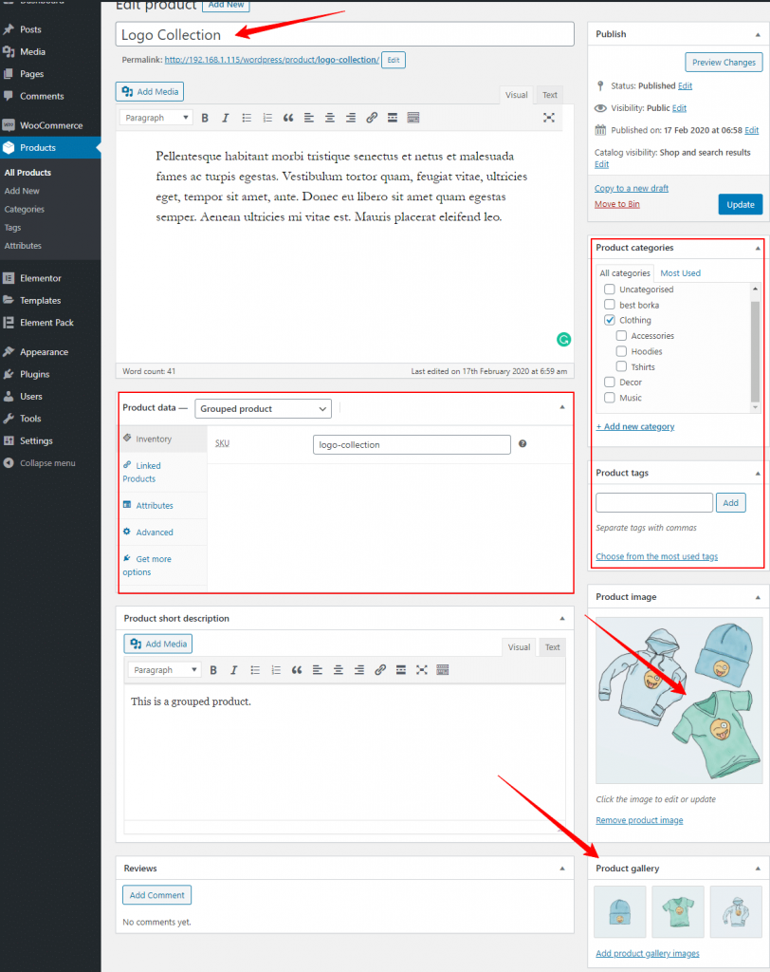Click the blue Update button
Screen dimensions: 770x972
click(740, 204)
